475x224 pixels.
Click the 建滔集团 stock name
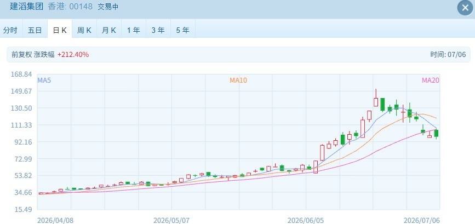click(x=27, y=7)
